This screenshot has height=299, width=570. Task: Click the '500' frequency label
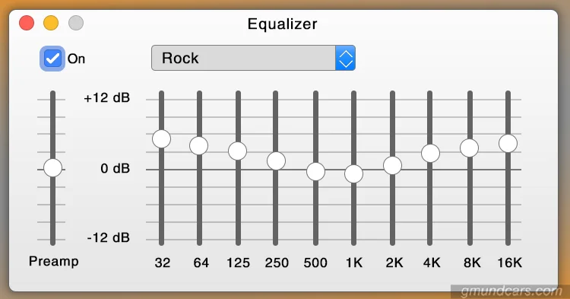coord(315,262)
